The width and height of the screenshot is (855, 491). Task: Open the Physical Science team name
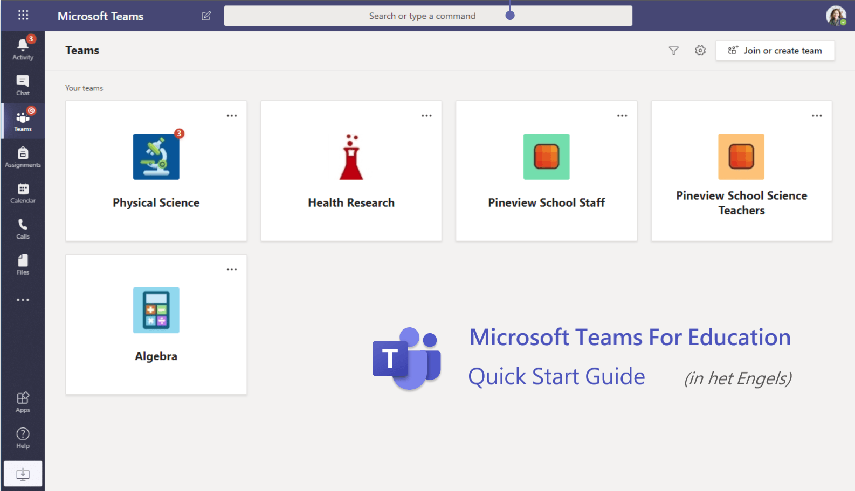pos(156,203)
